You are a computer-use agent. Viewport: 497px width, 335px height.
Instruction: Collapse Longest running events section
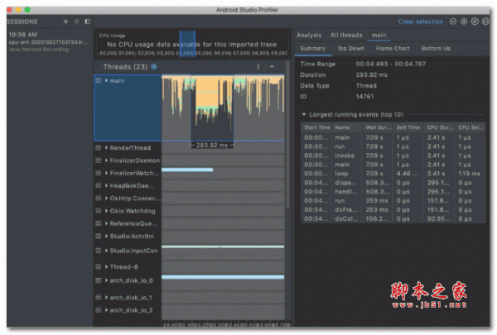(x=304, y=114)
